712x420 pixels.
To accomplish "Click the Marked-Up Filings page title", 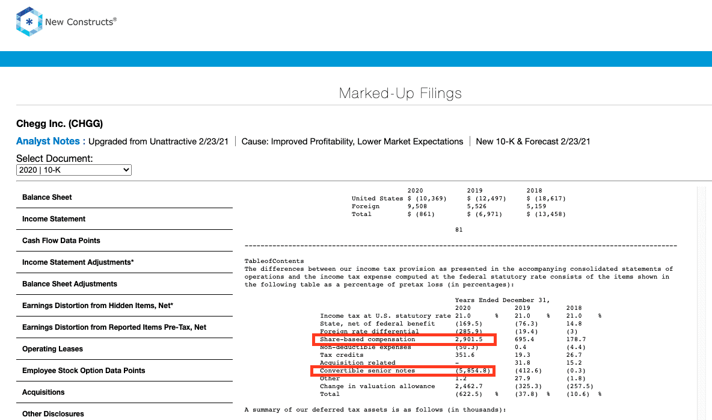I will pyautogui.click(x=400, y=93).
